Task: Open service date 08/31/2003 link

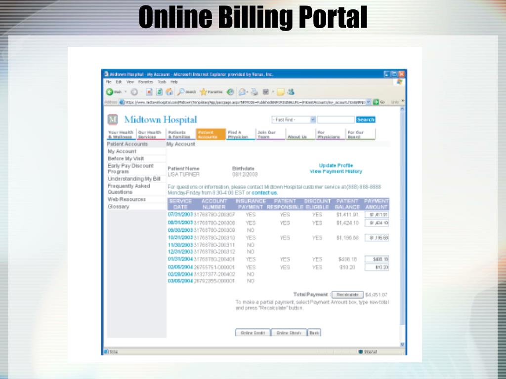Action: (180, 223)
